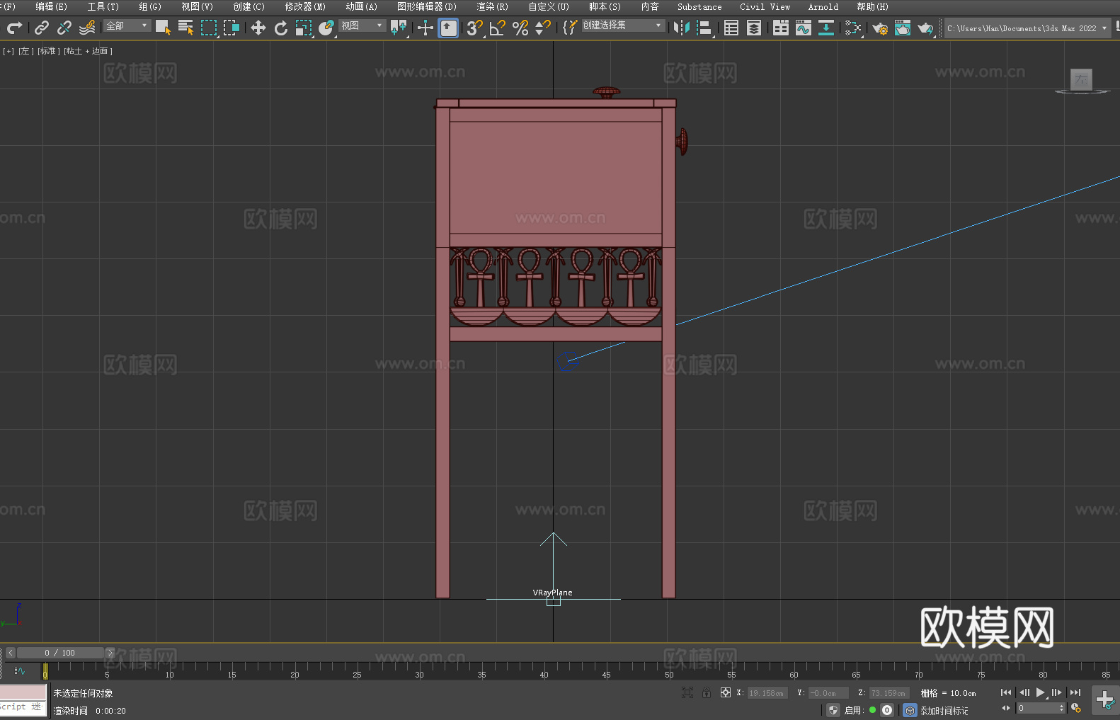
Task: Select the Link objects tool
Action: tap(42, 28)
